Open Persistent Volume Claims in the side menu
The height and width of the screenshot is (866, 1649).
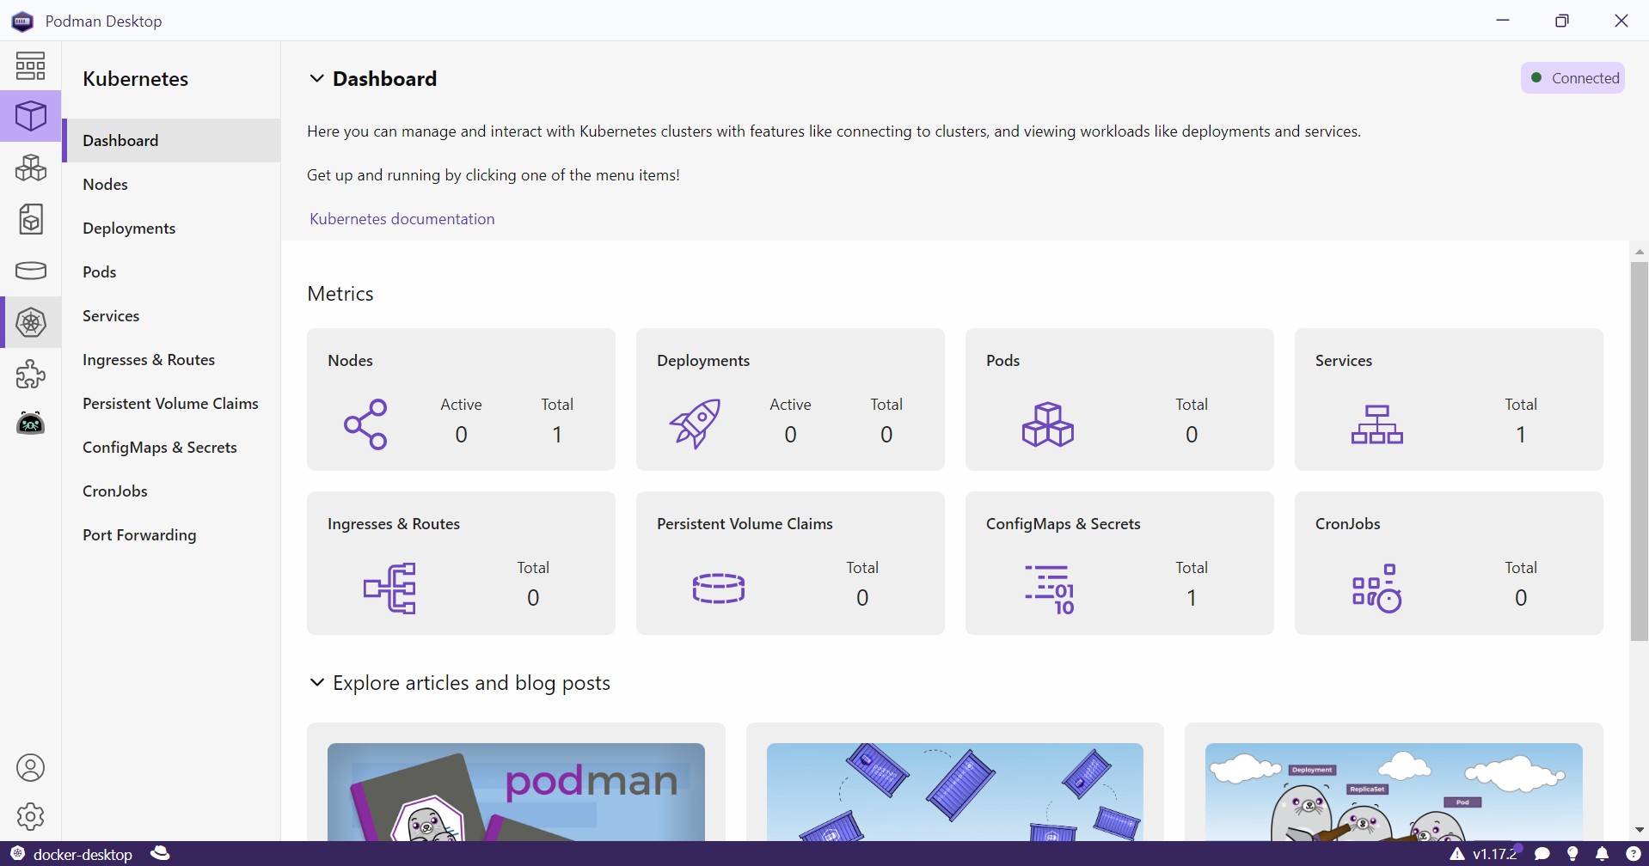[171, 403]
